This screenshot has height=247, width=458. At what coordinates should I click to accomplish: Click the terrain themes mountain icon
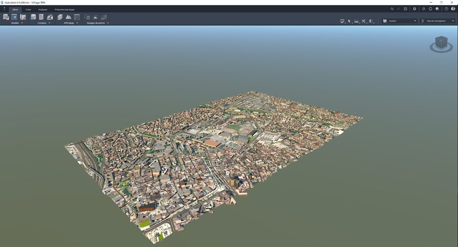(x=68, y=17)
